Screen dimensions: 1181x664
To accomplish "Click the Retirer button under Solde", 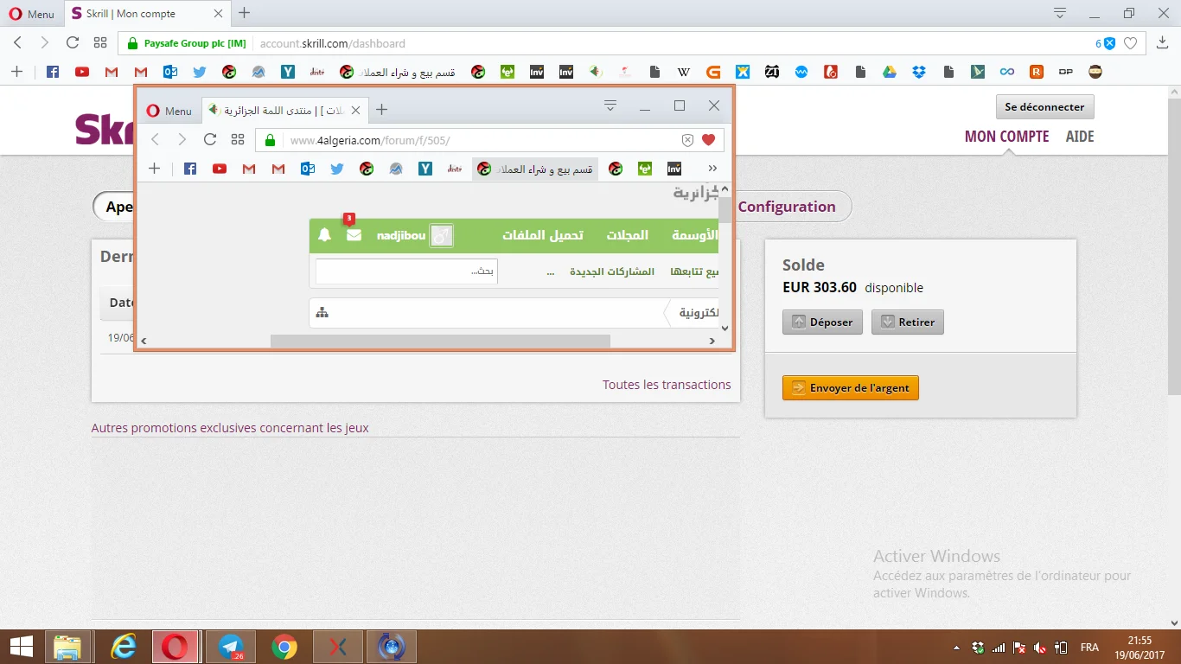I will tap(908, 322).
